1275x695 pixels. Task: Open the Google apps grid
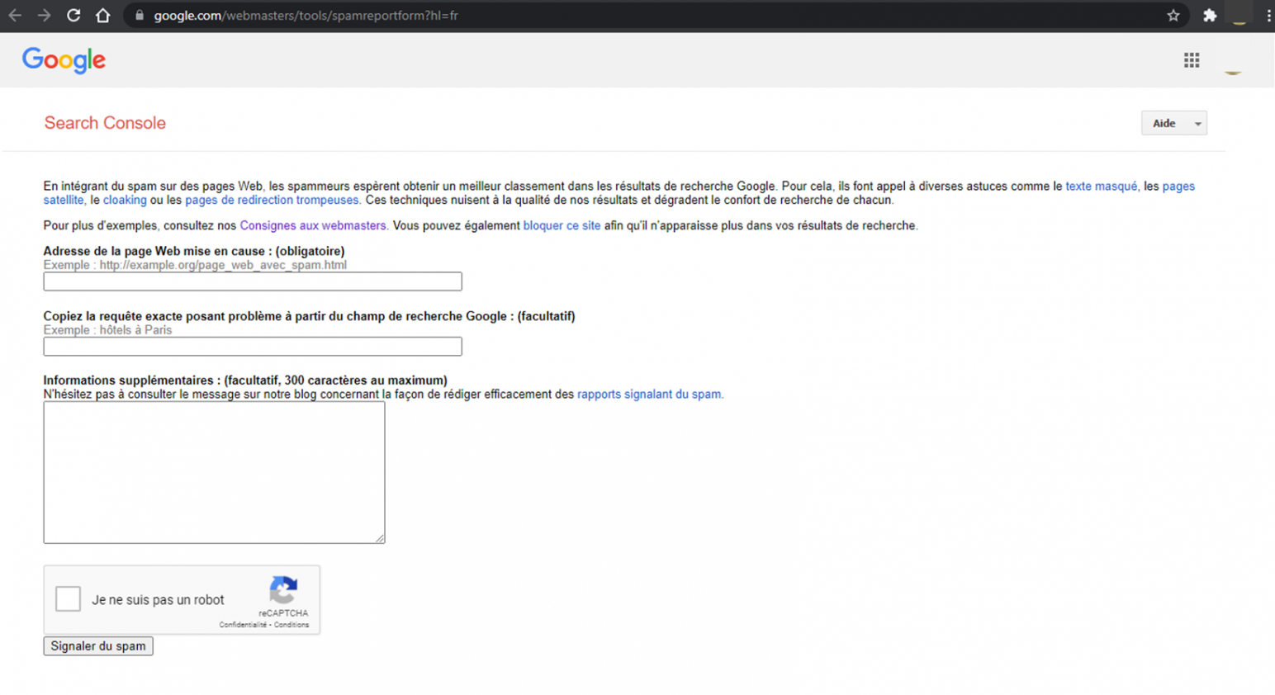point(1192,60)
